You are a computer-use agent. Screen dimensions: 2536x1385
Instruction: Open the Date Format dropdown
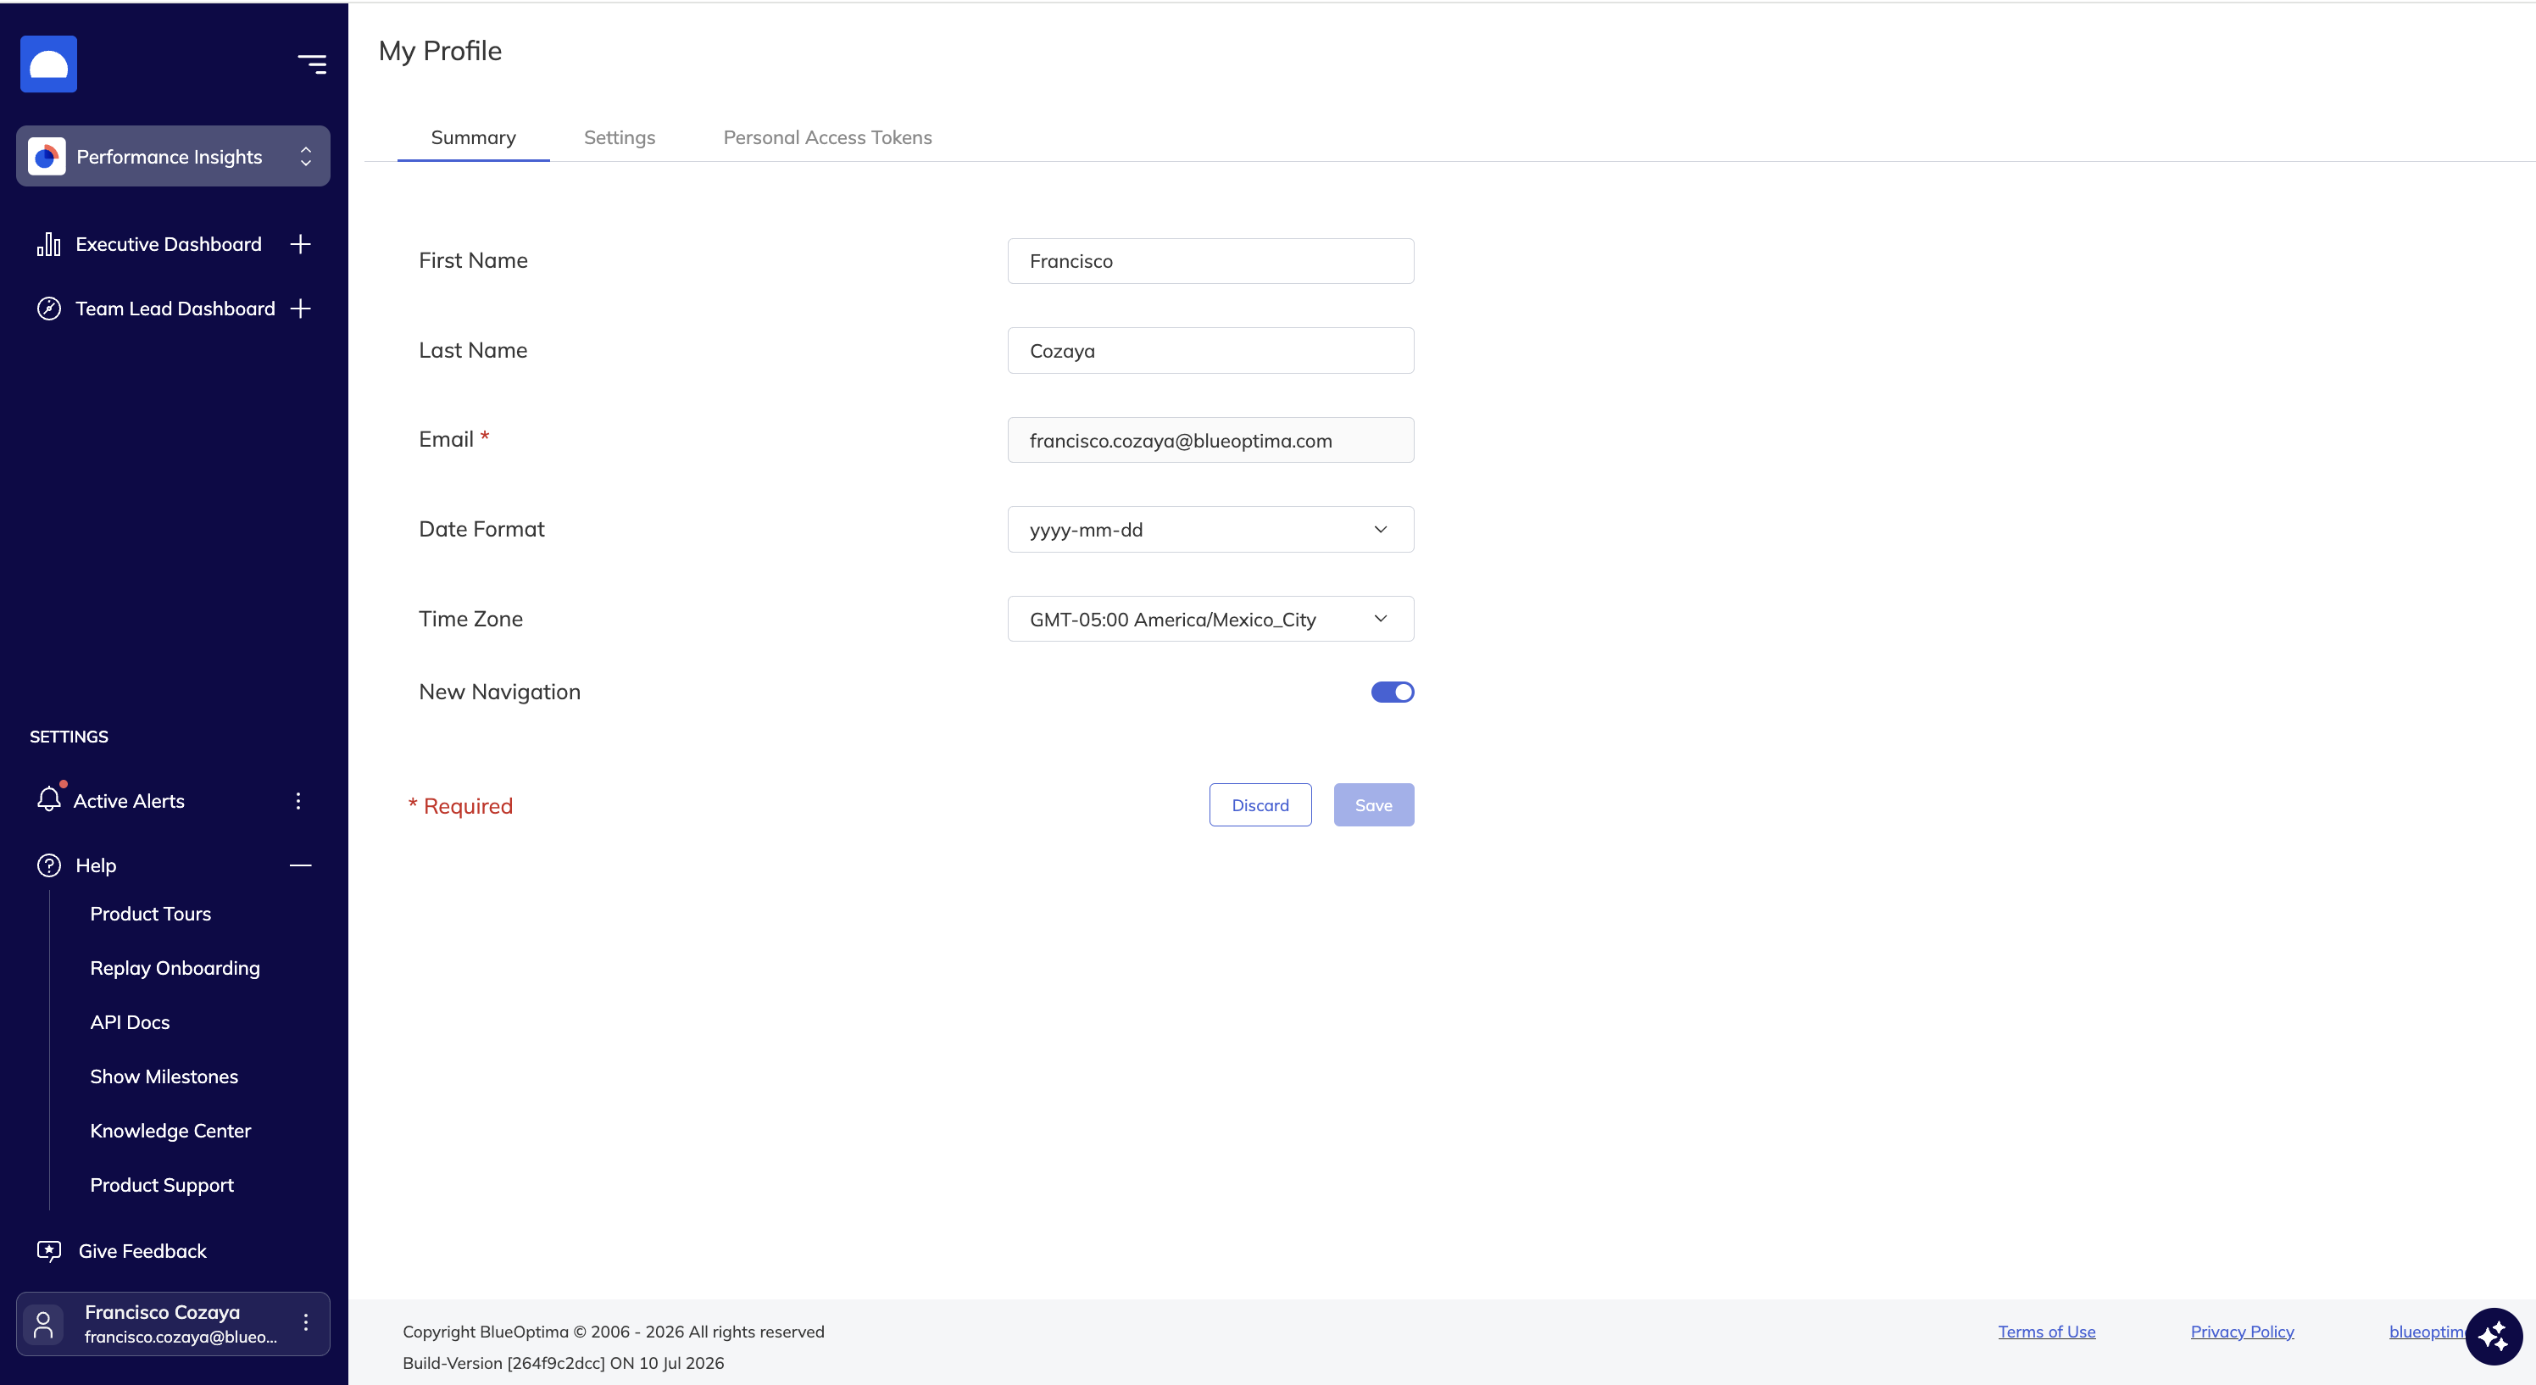1210,530
